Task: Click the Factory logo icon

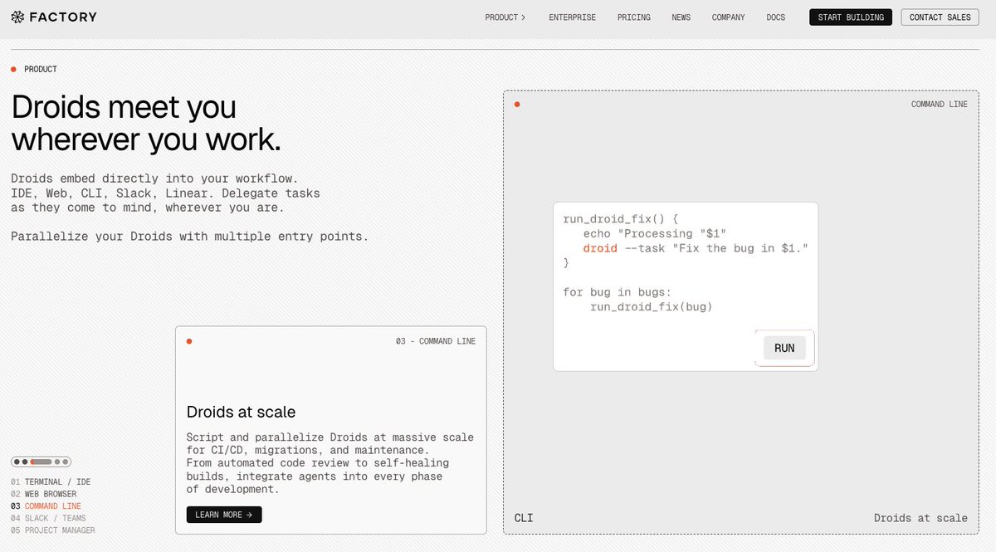Action: coord(17,17)
